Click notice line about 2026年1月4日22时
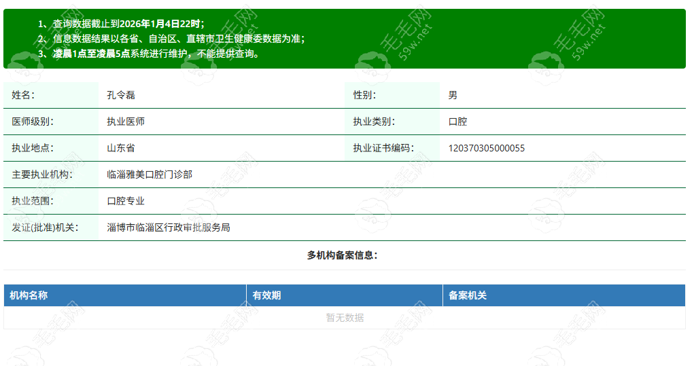694x366 pixels. click(121, 24)
